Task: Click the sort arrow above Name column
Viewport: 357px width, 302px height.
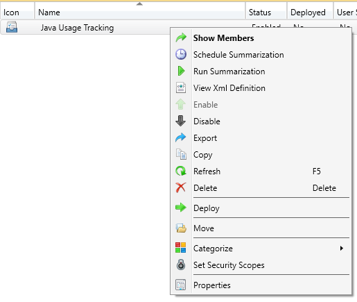Action: (x=139, y=3)
